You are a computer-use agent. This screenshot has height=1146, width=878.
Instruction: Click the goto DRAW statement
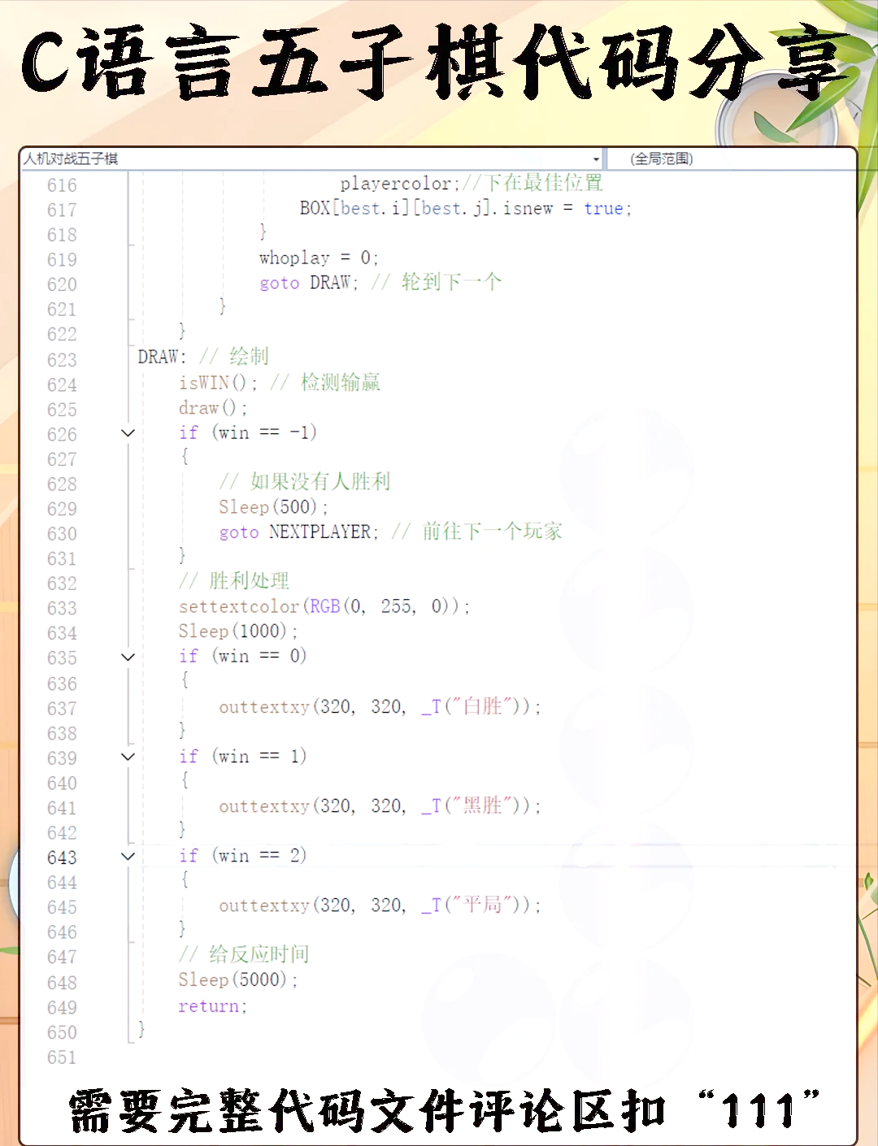tap(308, 283)
